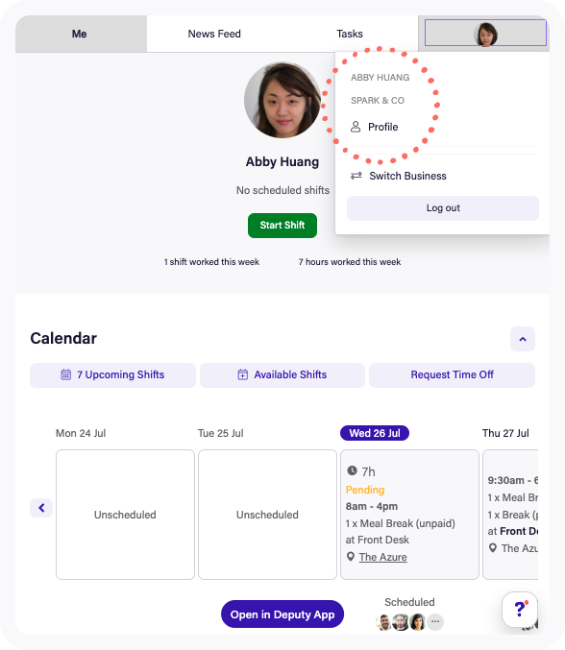Click the person icon beside Profile
This screenshot has width=565, height=650.
(x=356, y=127)
